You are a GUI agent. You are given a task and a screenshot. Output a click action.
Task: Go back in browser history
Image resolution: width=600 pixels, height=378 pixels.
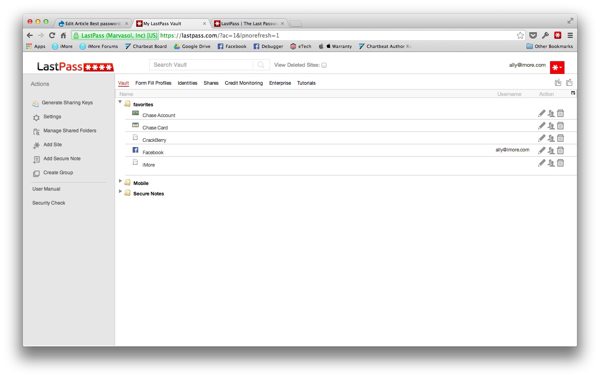(30, 35)
